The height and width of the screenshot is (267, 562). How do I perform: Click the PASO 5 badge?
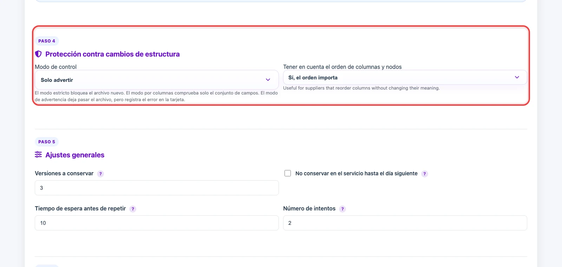(x=47, y=142)
